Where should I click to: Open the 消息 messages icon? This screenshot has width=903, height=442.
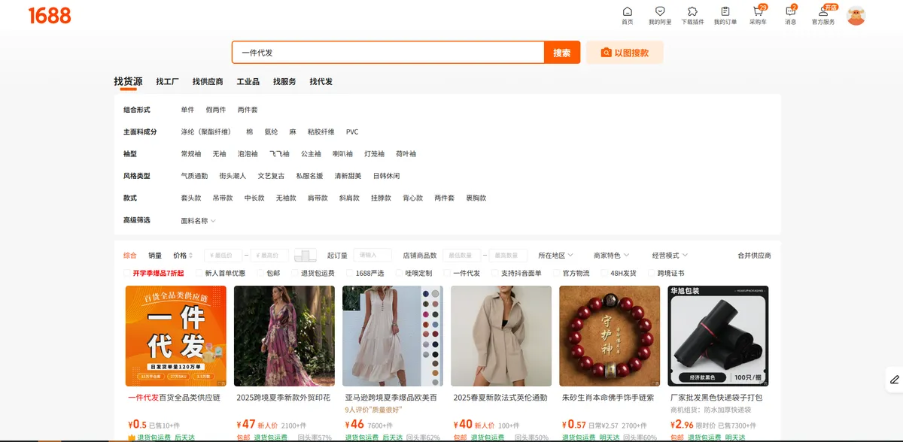click(x=790, y=11)
